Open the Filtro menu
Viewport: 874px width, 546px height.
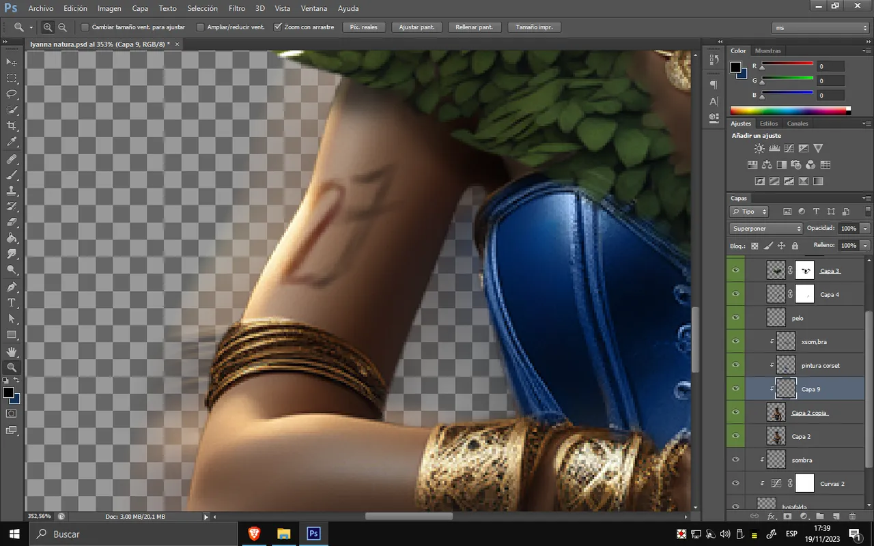click(x=237, y=8)
